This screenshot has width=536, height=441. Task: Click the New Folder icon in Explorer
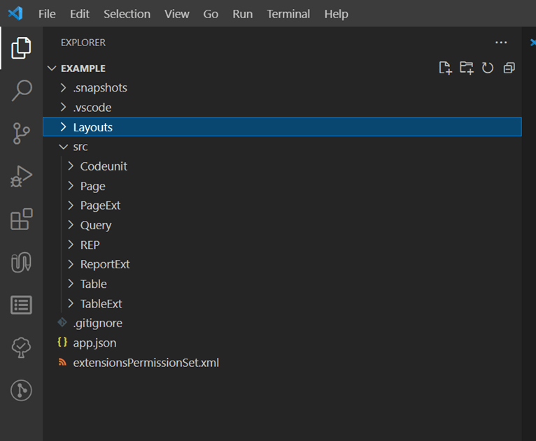(467, 68)
